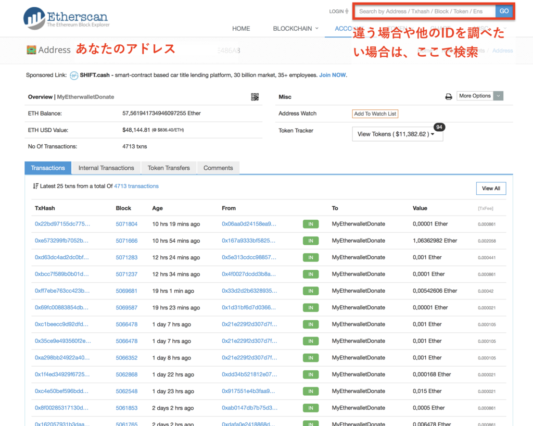Open sender address 0x5e313cdcc98857...
The height and width of the screenshot is (426, 533).
point(249,257)
